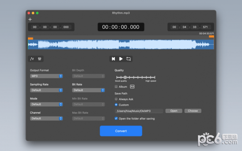Image resolution: width=242 pixels, height=151 pixels.
Task: Open the Min Bit Rate dropdown
Action: (88, 104)
